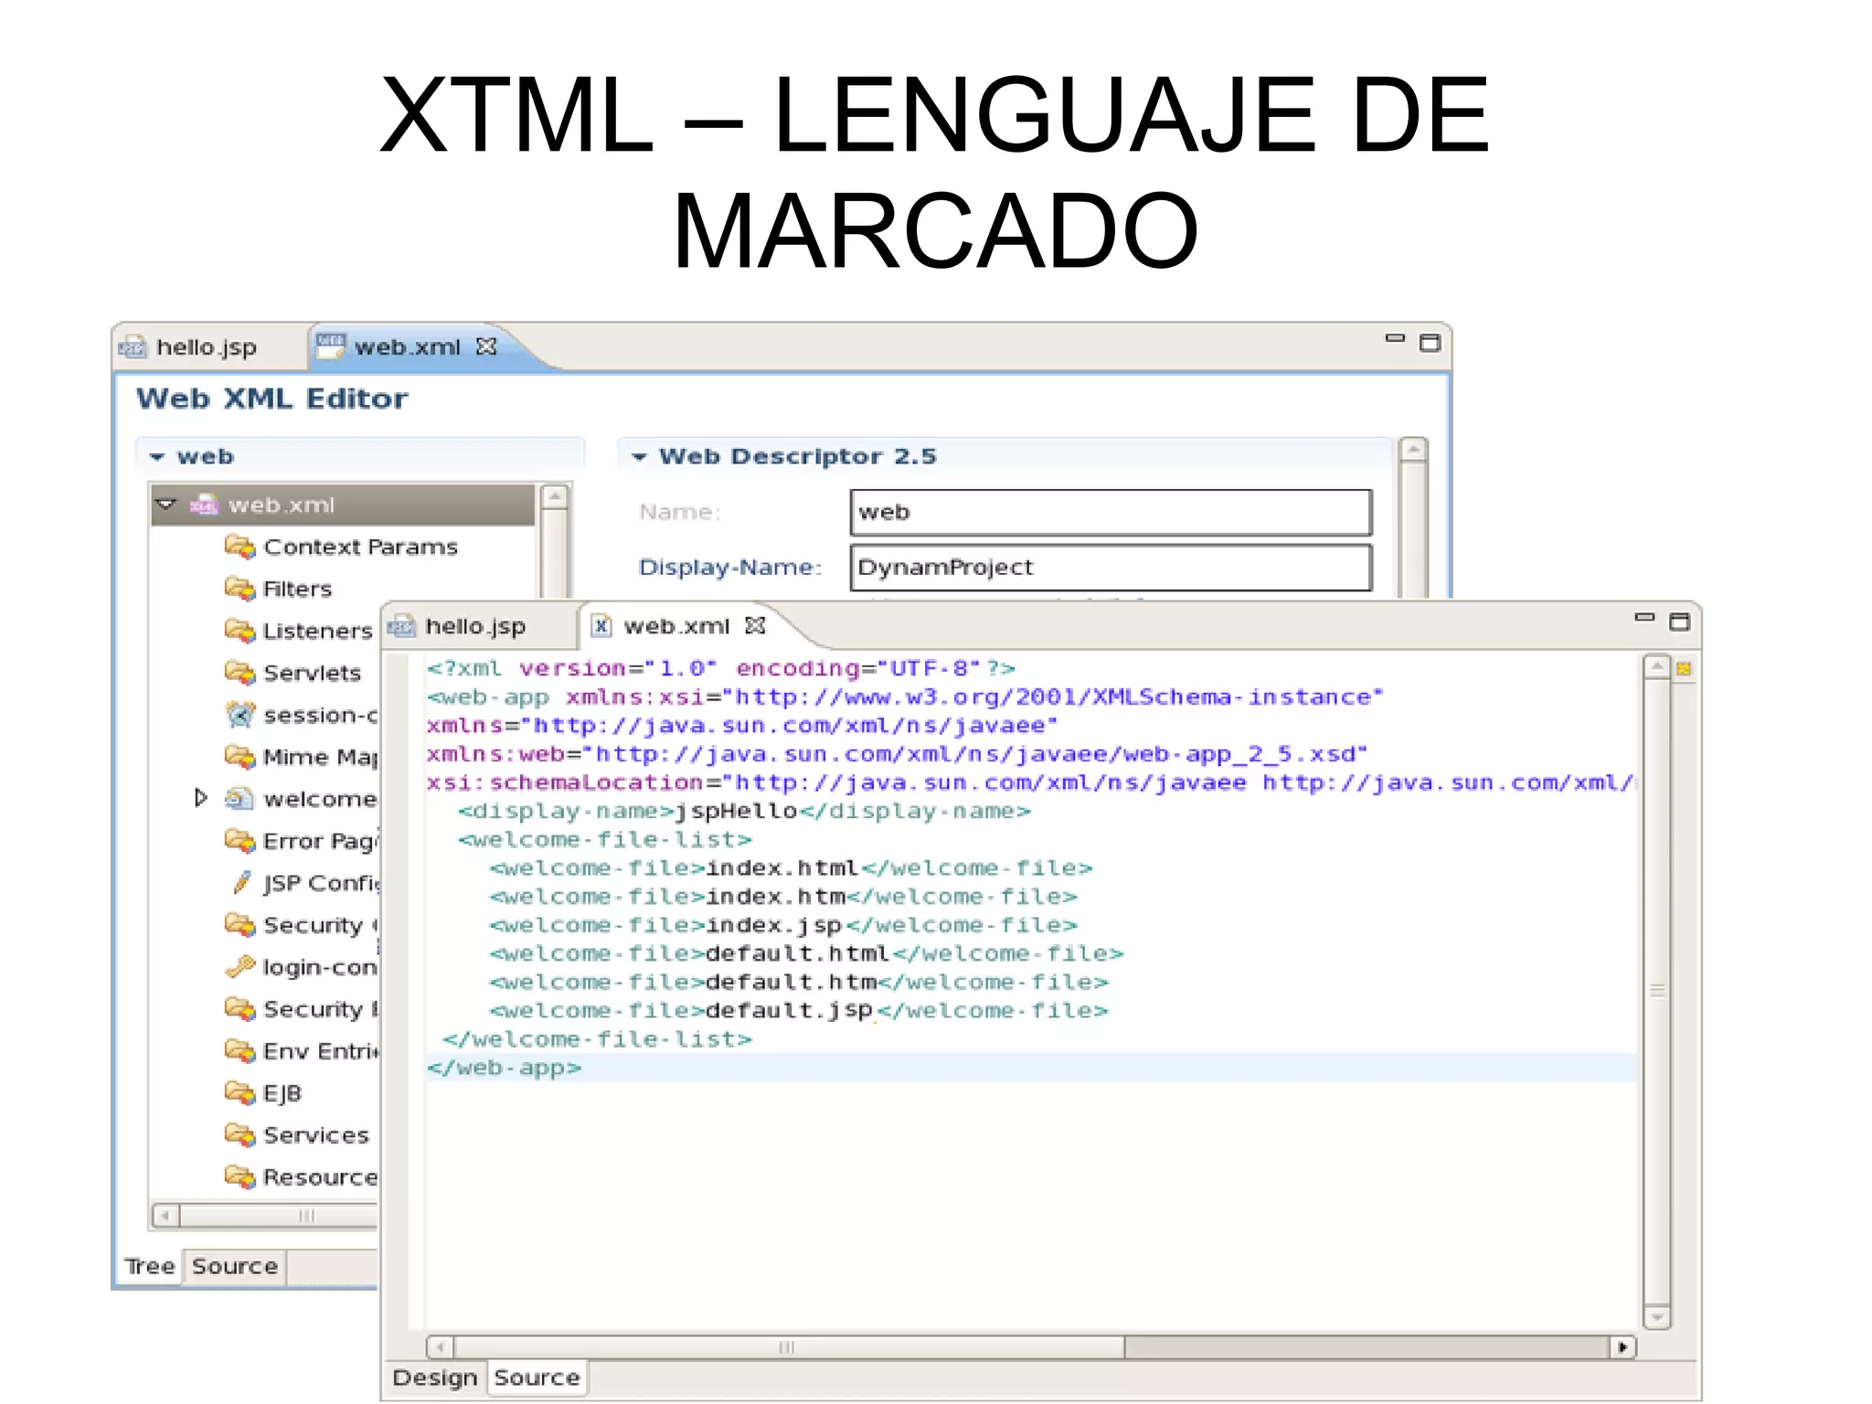The image size is (1872, 1404).
Task: Click the Security Roles folder icon
Action: (239, 1009)
